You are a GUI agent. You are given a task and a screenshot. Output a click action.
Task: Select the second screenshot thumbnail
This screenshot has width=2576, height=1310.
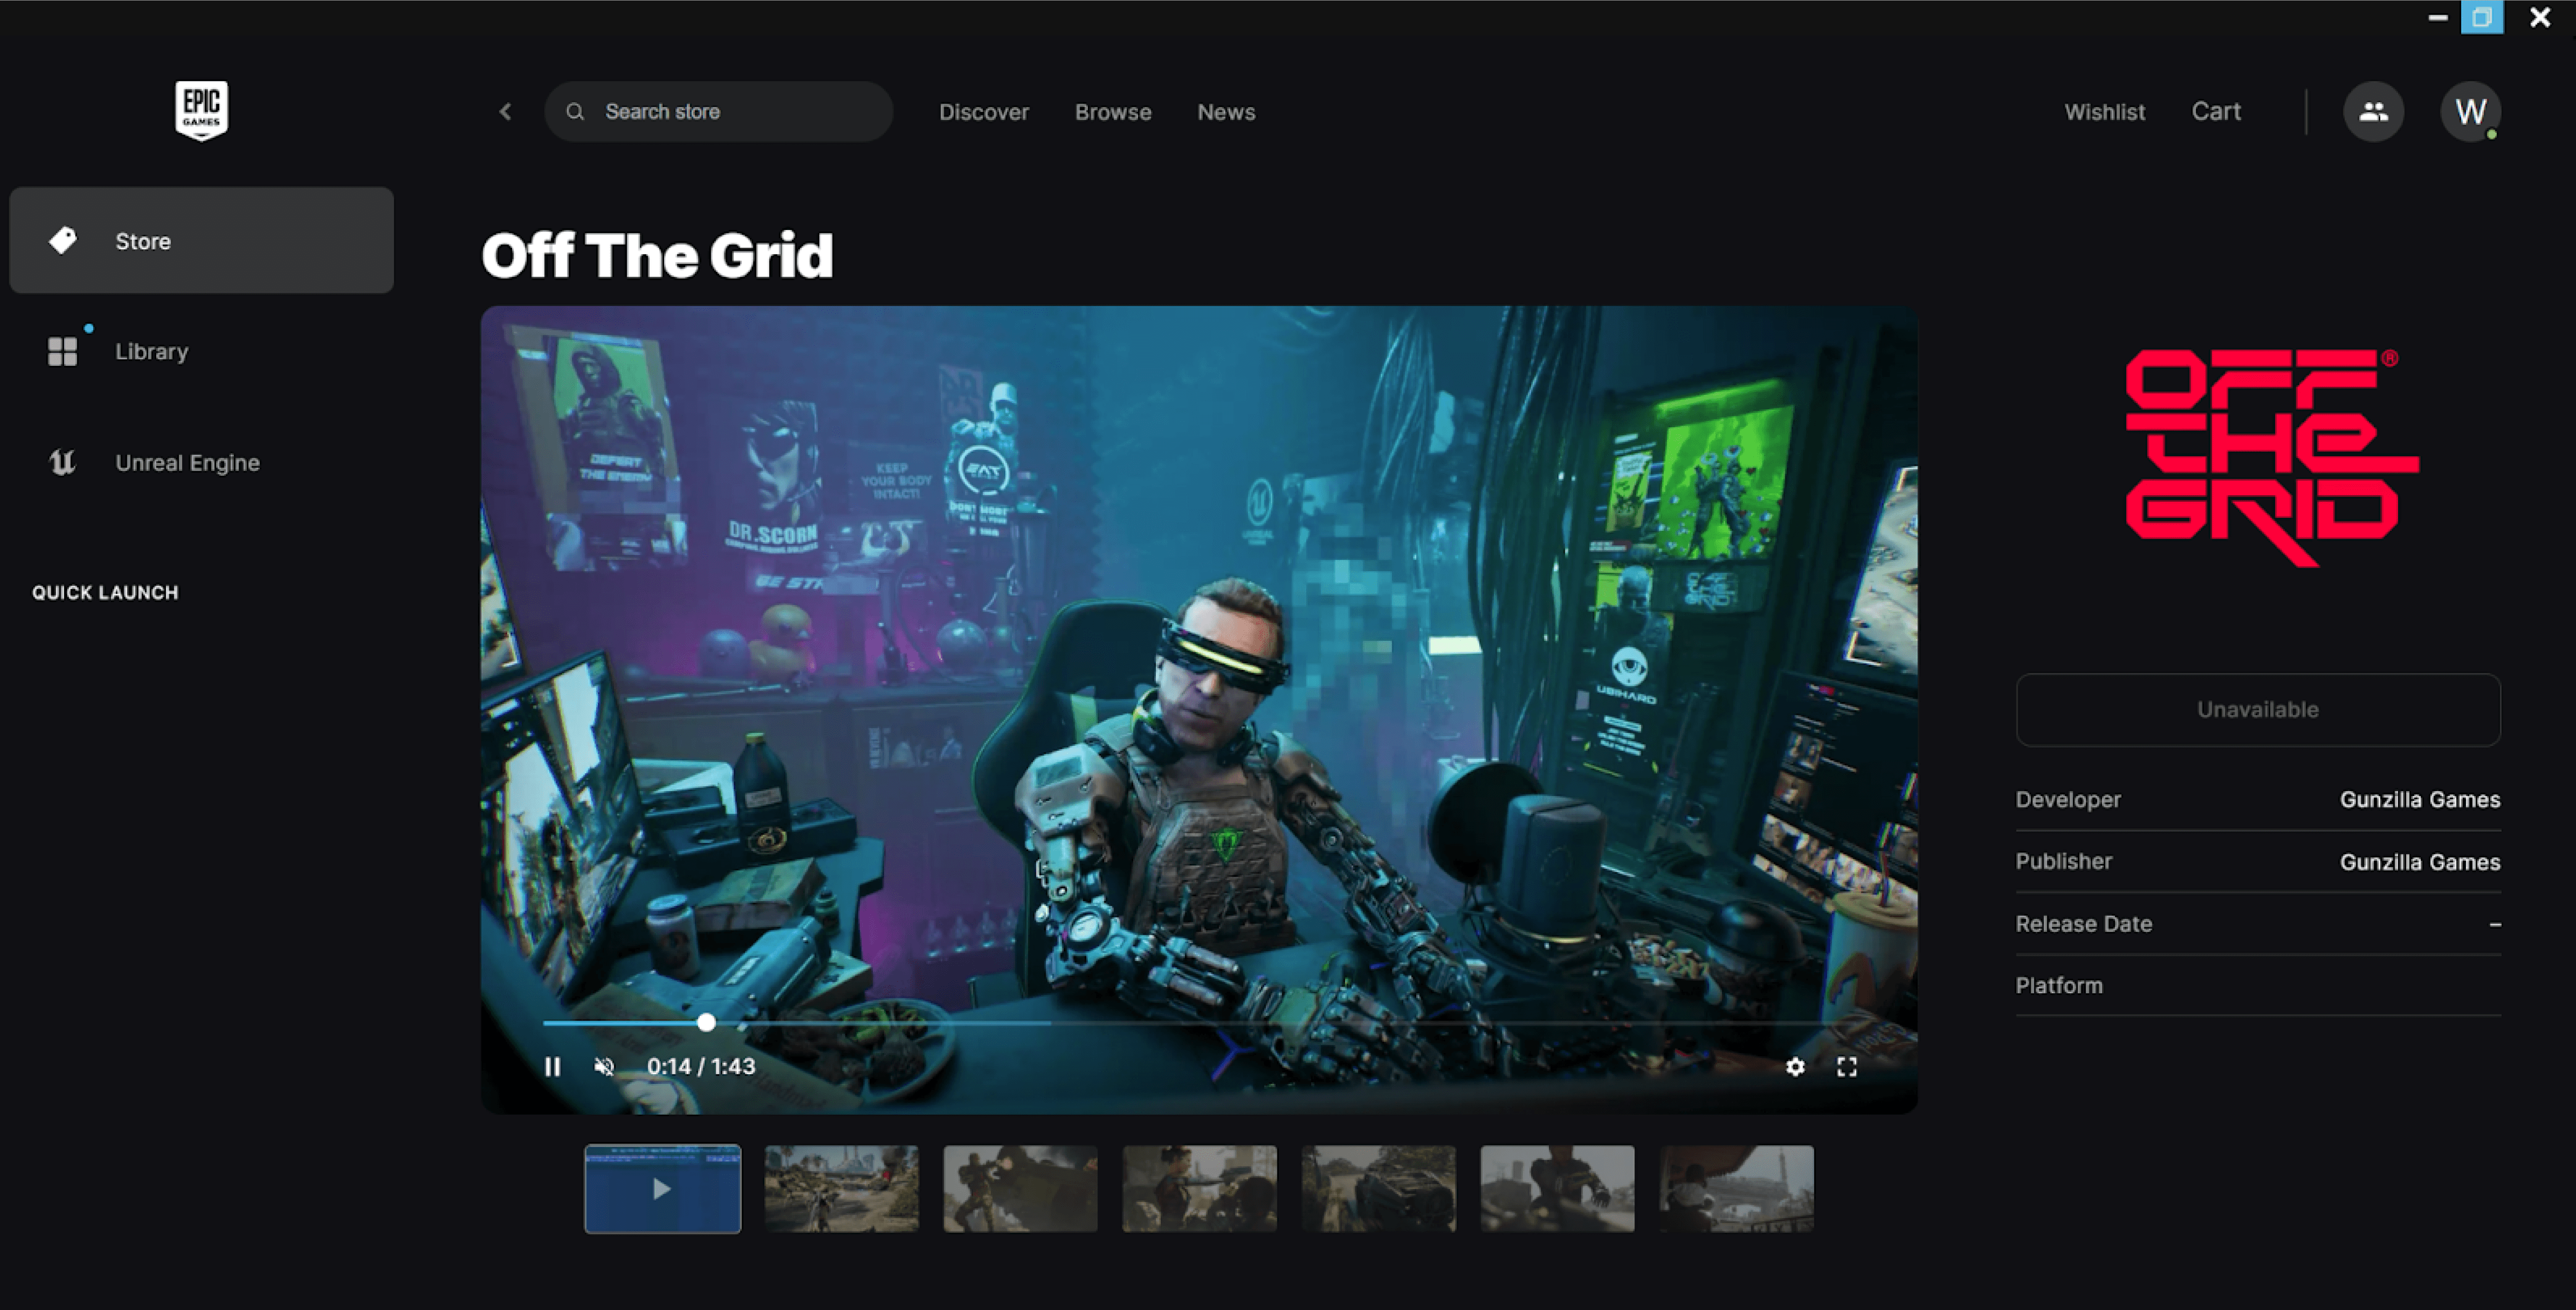tap(841, 1188)
